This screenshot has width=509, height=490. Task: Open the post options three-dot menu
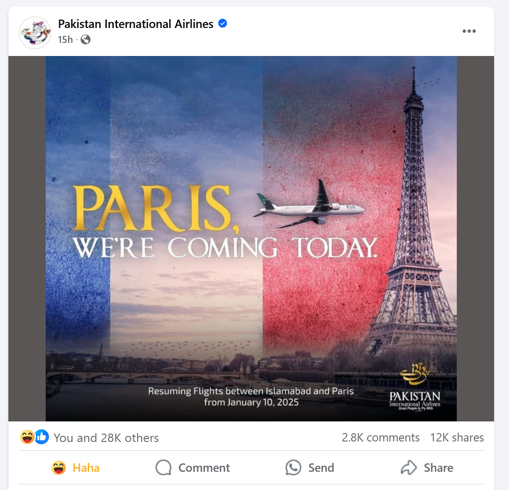pyautogui.click(x=469, y=31)
